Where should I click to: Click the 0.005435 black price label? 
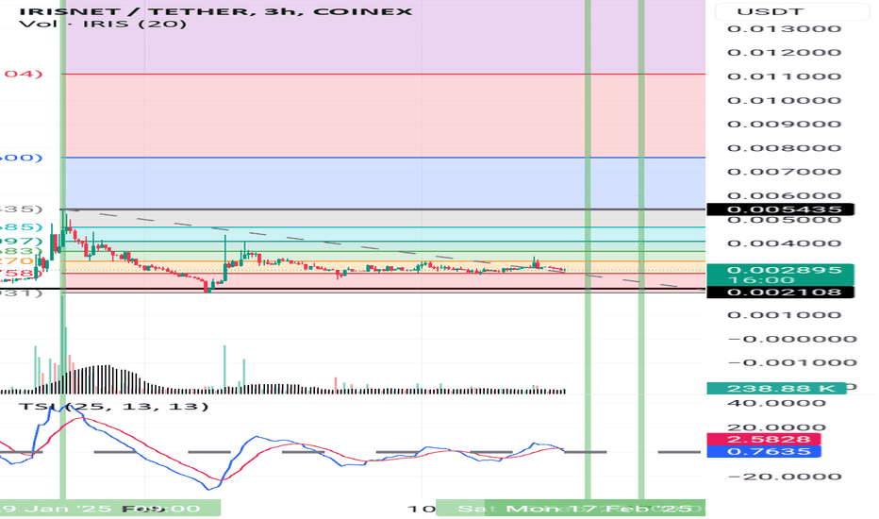[x=780, y=209]
